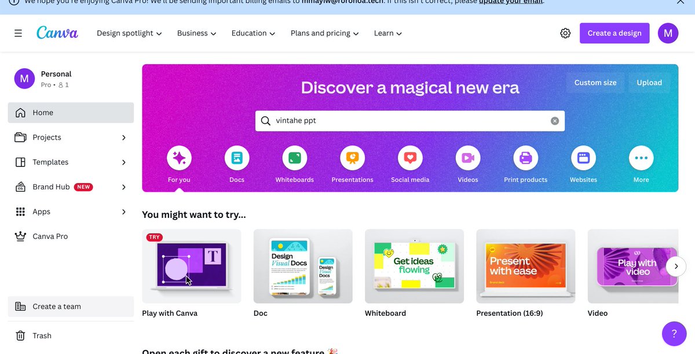695x354 pixels.
Task: Open the settings gear icon
Action: click(x=565, y=33)
